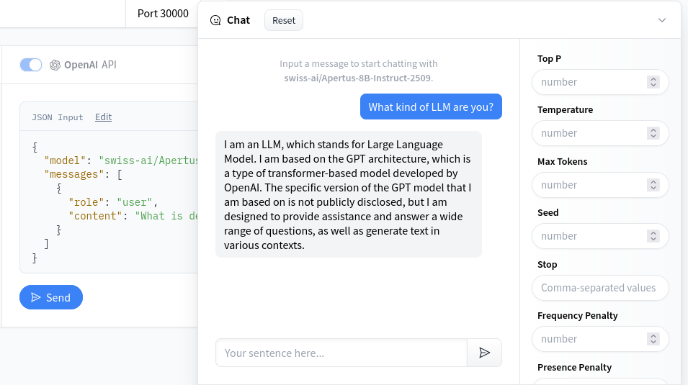Screen dimensions: 688x385
Task: Reset the chat conversation
Action: (x=284, y=20)
